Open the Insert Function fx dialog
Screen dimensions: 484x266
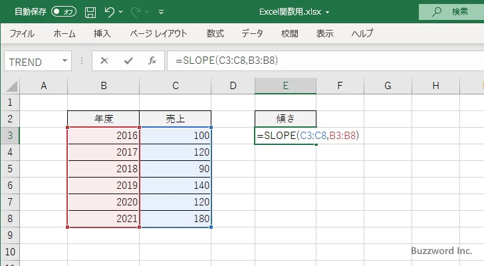point(152,61)
